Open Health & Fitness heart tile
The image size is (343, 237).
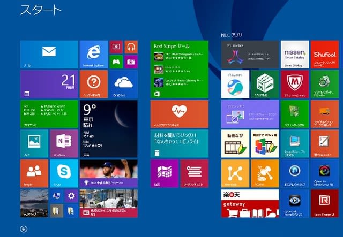coord(180,114)
